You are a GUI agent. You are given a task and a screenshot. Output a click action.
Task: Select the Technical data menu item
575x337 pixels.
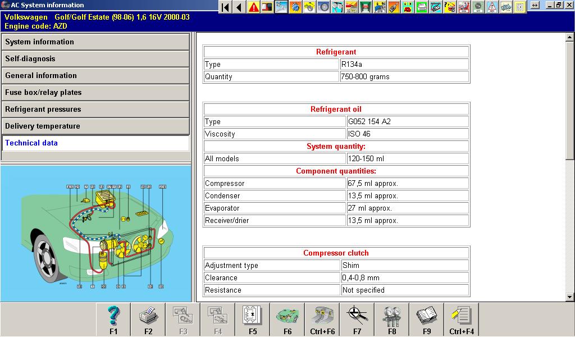(95, 143)
